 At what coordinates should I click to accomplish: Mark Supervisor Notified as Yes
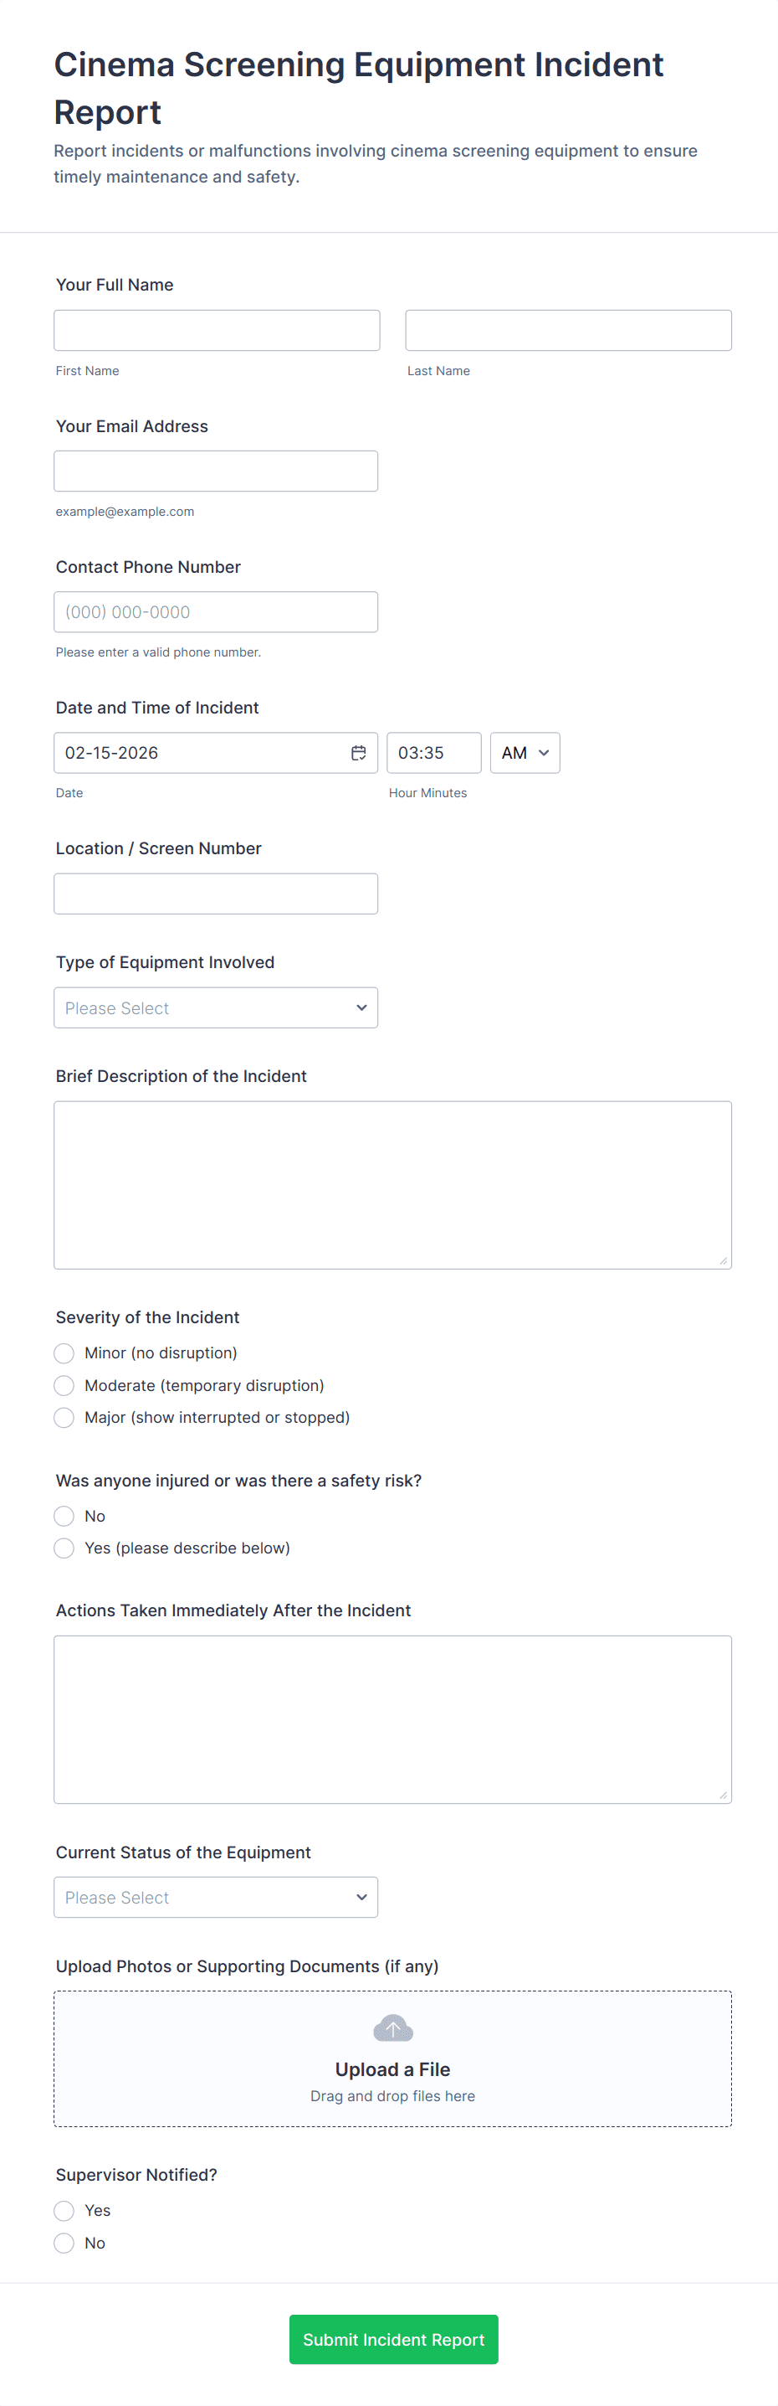(x=64, y=2211)
